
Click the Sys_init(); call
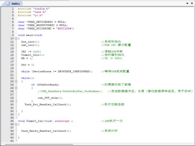pos(30,42)
